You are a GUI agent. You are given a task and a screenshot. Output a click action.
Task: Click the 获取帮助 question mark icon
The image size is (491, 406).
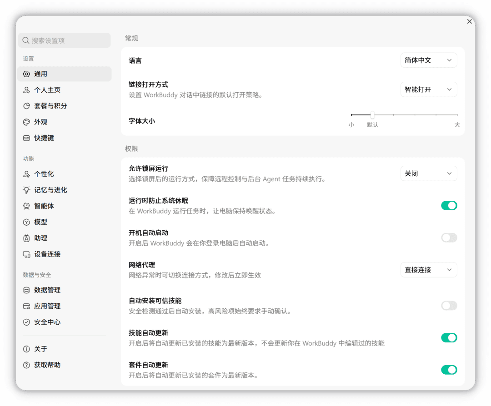click(x=27, y=365)
